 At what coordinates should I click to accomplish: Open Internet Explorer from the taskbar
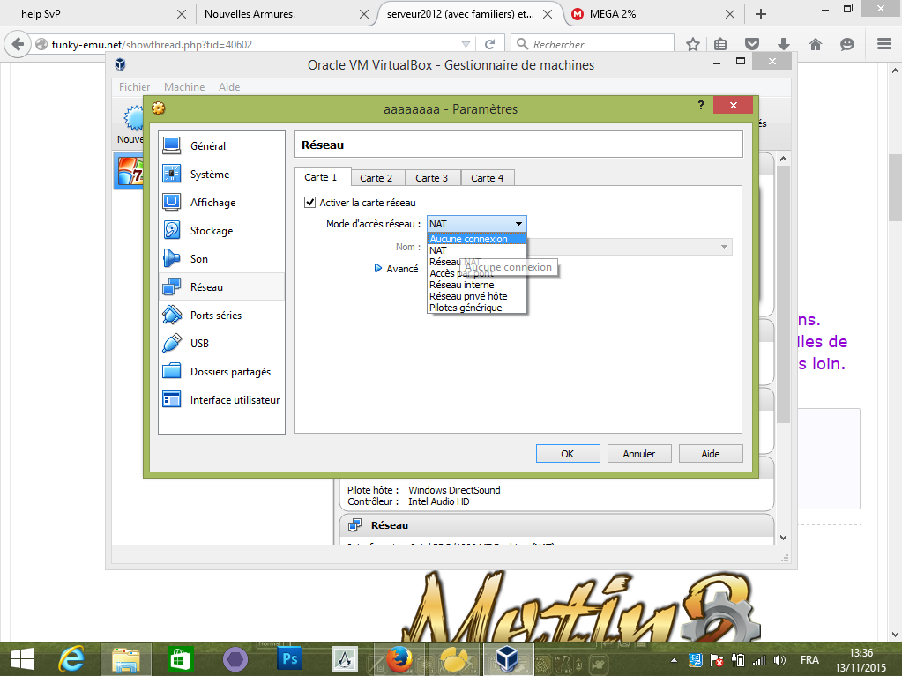coord(71,658)
